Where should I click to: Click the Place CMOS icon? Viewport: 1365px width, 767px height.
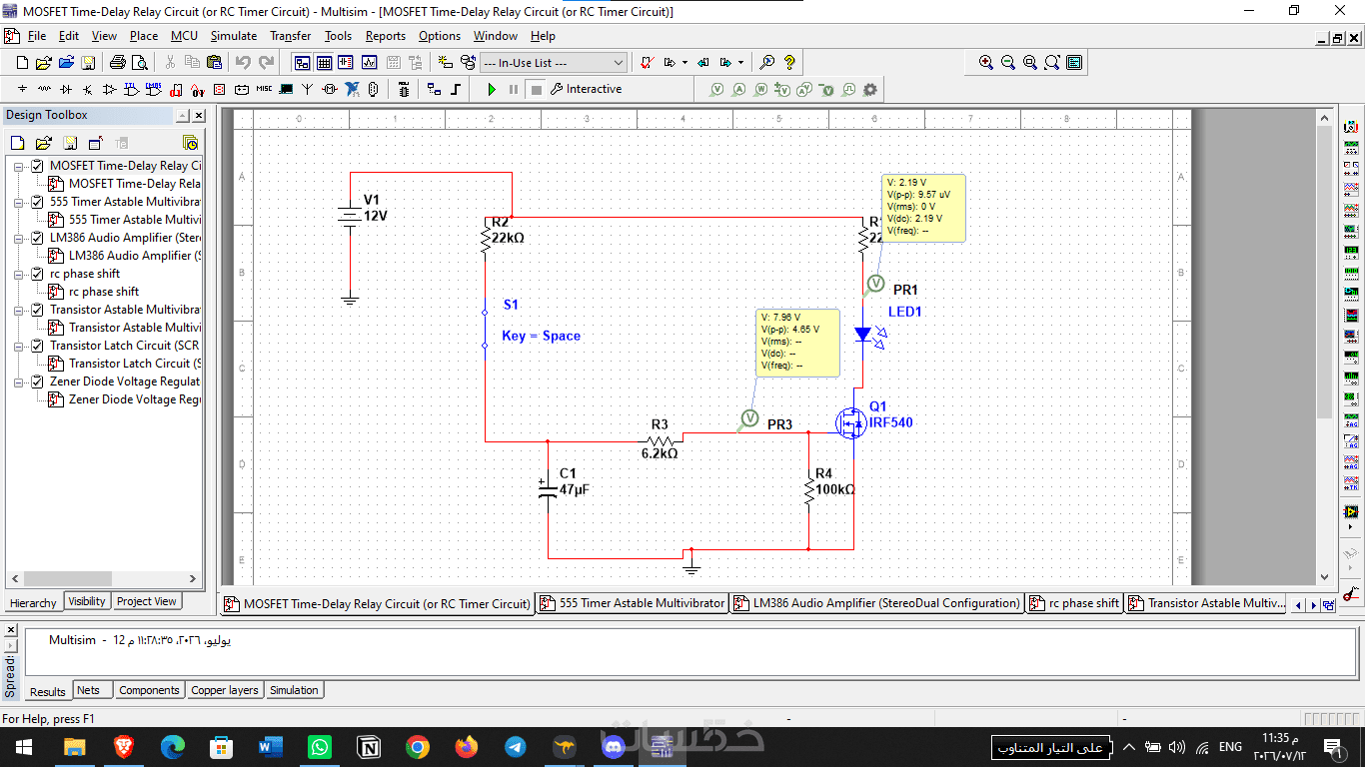(x=154, y=89)
